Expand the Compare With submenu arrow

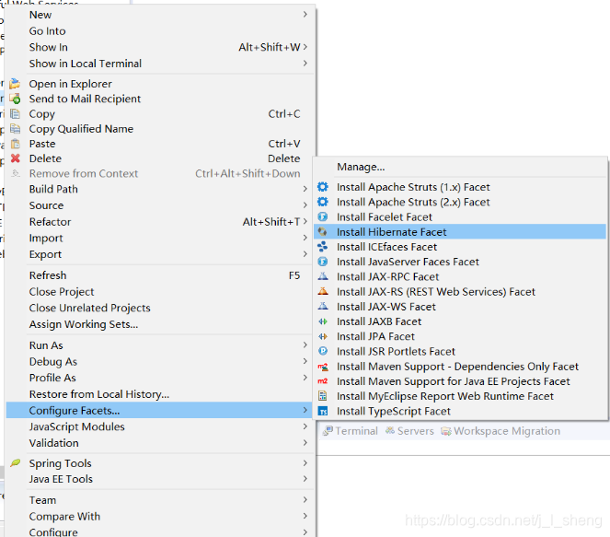coord(305,516)
